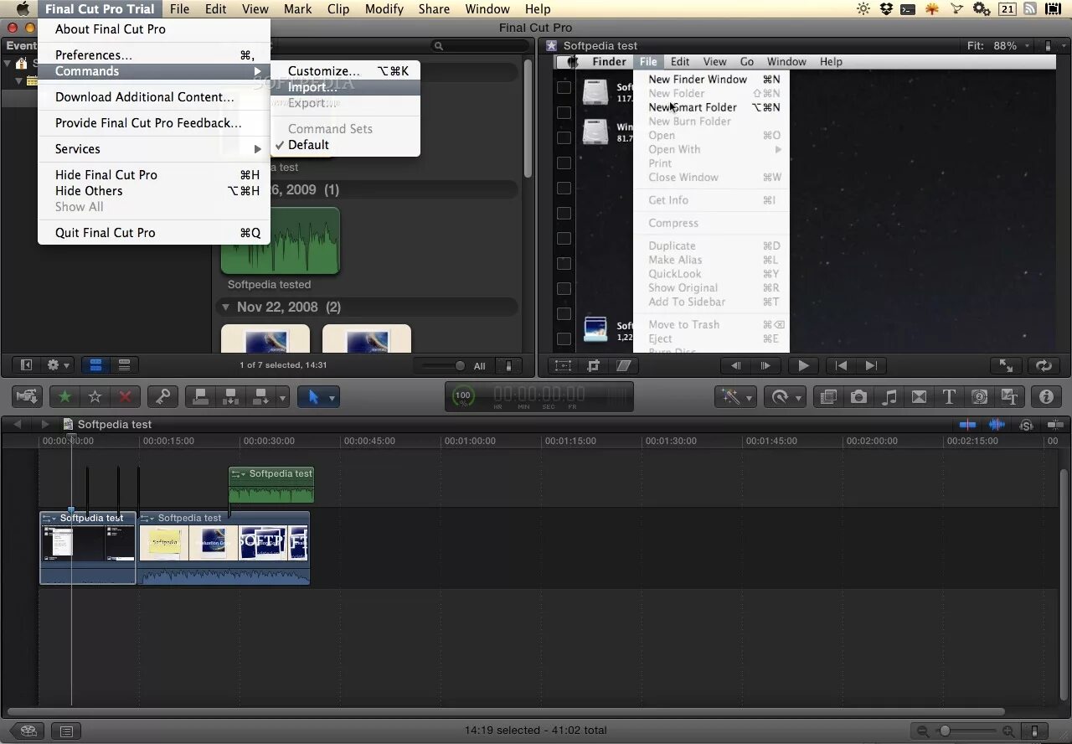Image resolution: width=1072 pixels, height=744 pixels.
Task: Open the Themes browser icon
Action: (x=1009, y=396)
